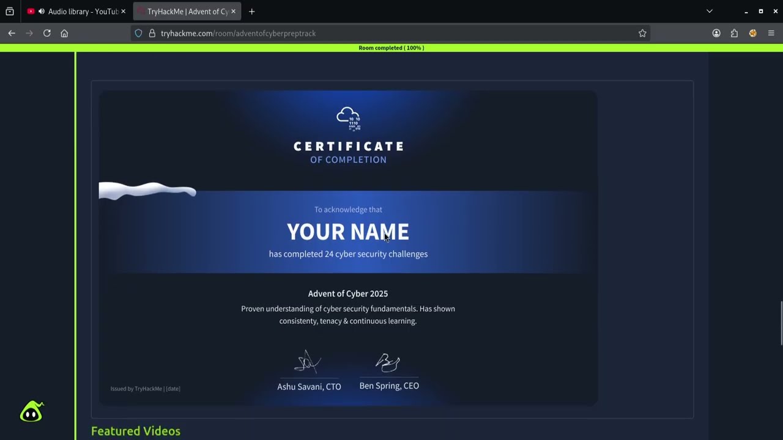View site security padlock information
The image size is (783, 440).
[152, 34]
